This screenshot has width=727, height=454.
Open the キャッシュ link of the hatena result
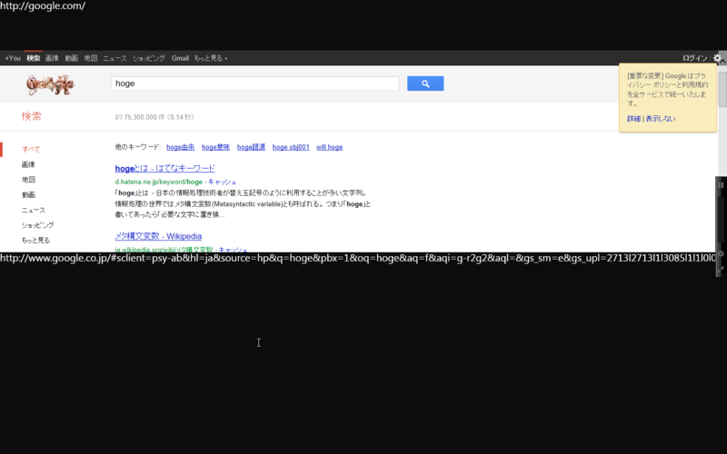point(222,182)
